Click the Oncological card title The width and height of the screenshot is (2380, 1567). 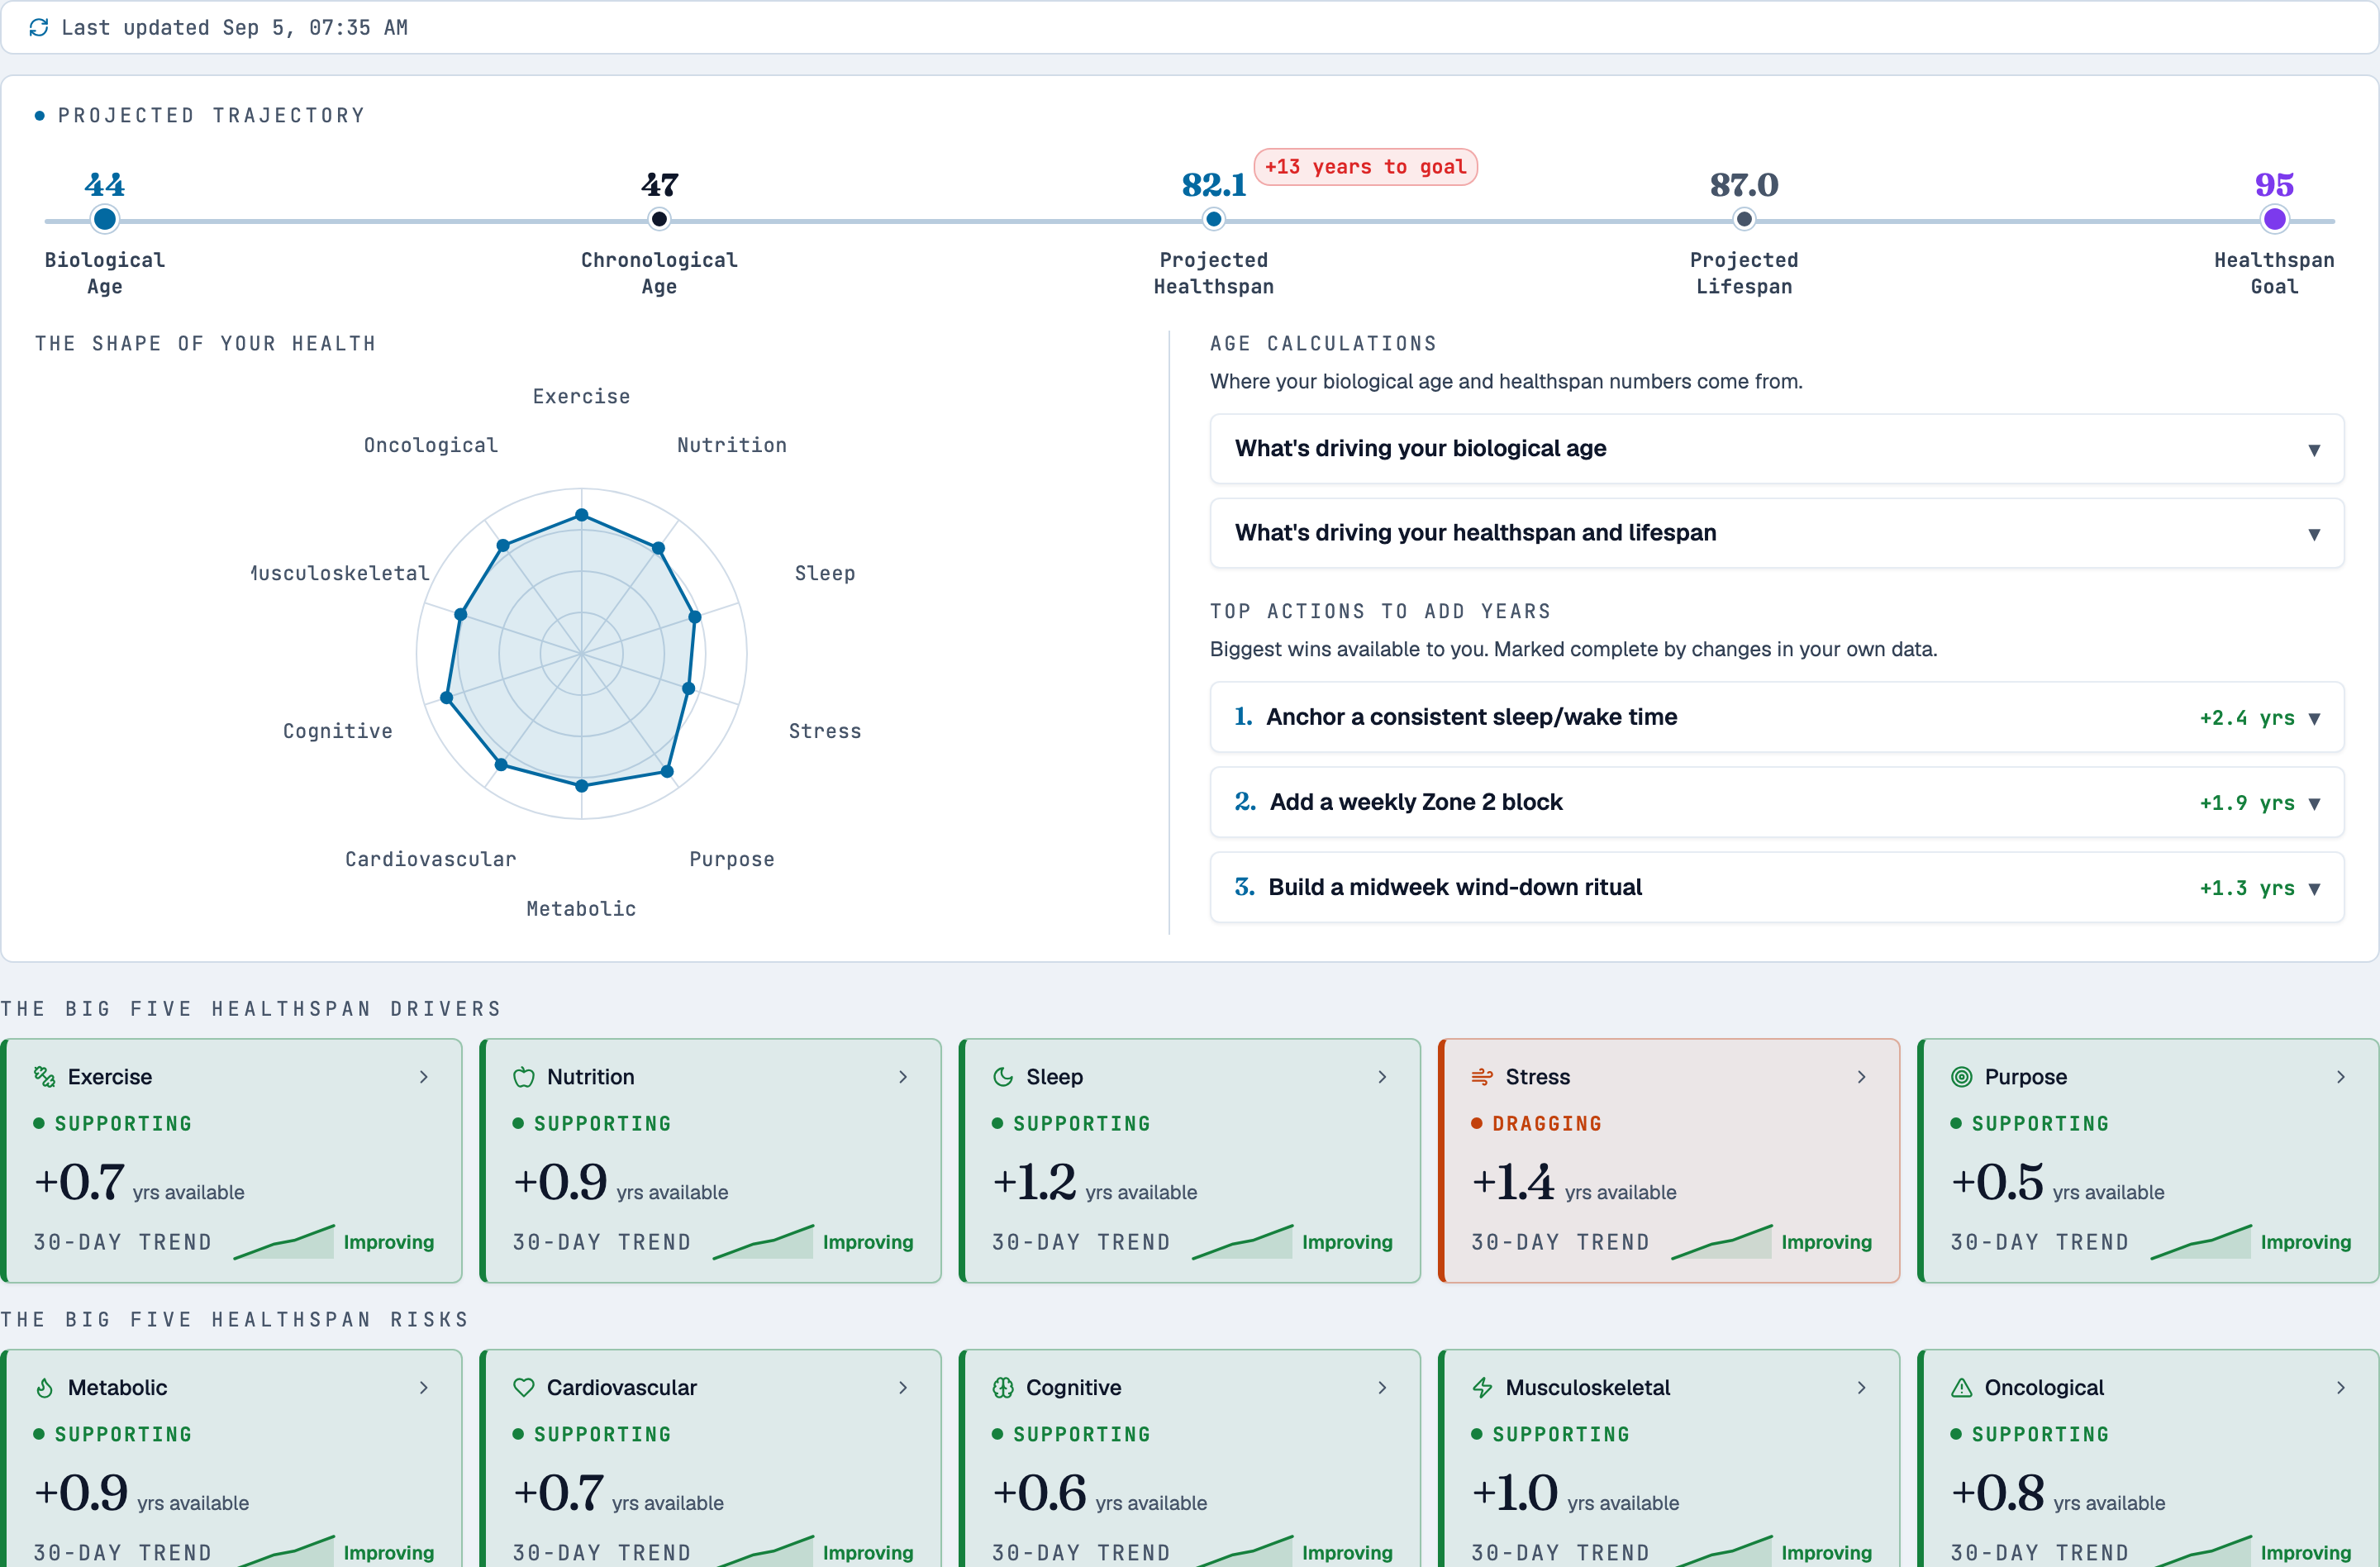tap(2044, 1387)
